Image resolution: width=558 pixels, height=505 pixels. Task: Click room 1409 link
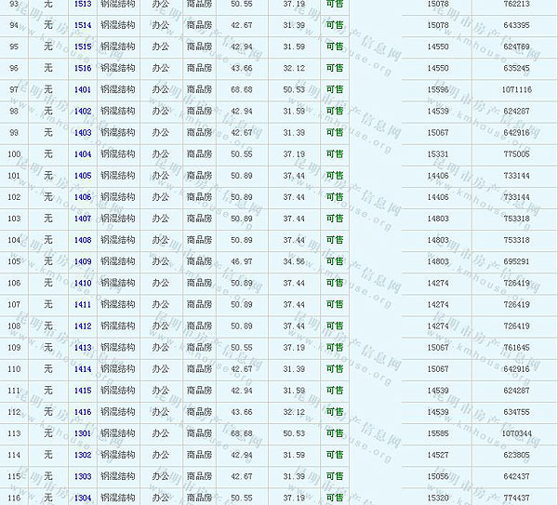click(83, 262)
